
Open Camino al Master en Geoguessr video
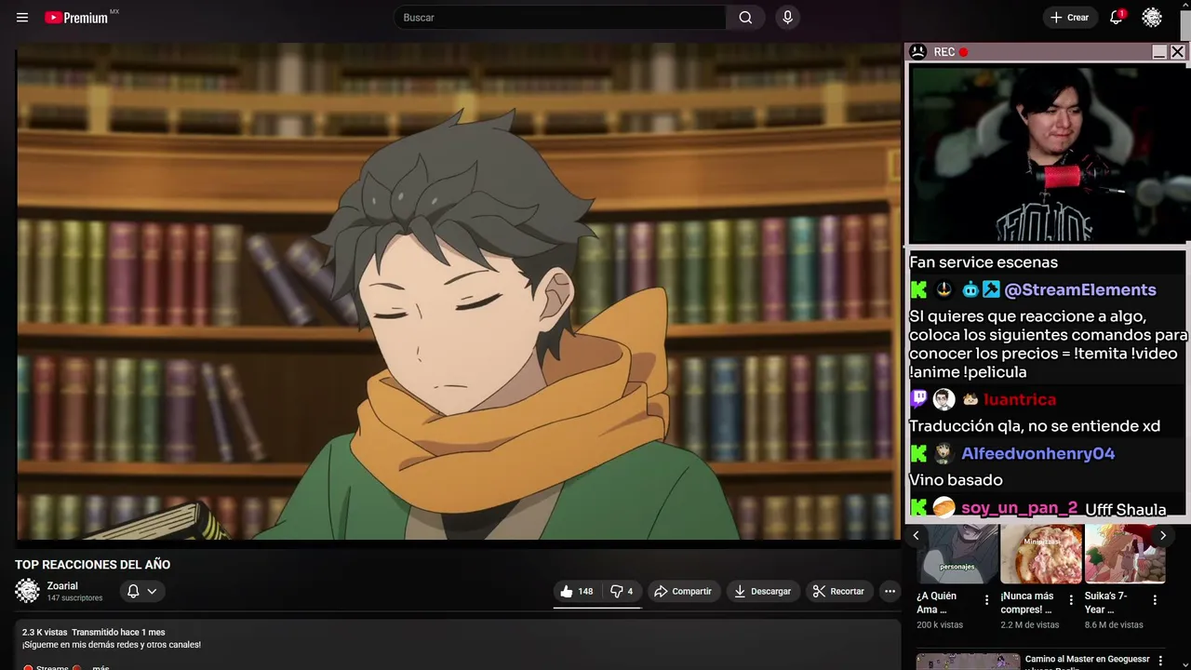point(1087,660)
